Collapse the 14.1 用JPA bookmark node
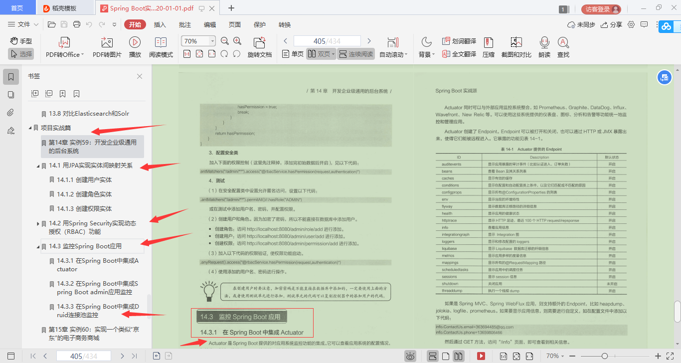681x363 pixels. coord(38,166)
